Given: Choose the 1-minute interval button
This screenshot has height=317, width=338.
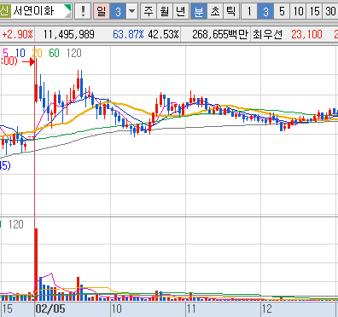Looking at the screenshot, I should pos(249,11).
